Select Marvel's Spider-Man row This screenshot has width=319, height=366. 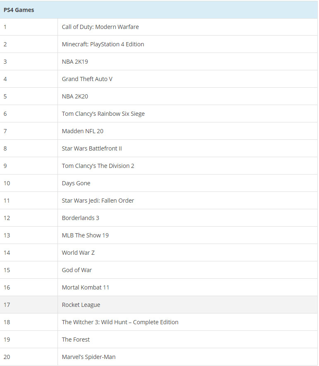[159, 357]
